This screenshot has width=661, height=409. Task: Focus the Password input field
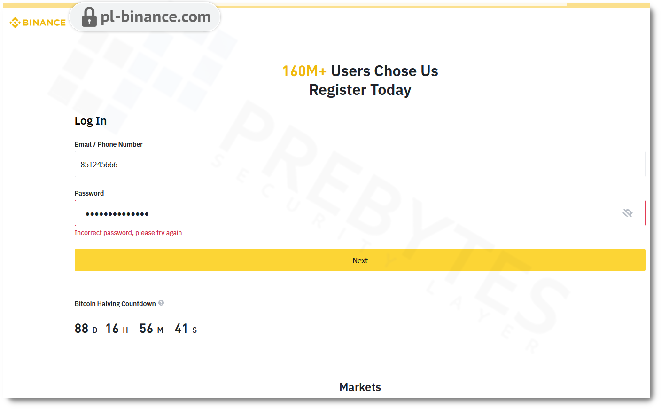pyautogui.click(x=360, y=213)
